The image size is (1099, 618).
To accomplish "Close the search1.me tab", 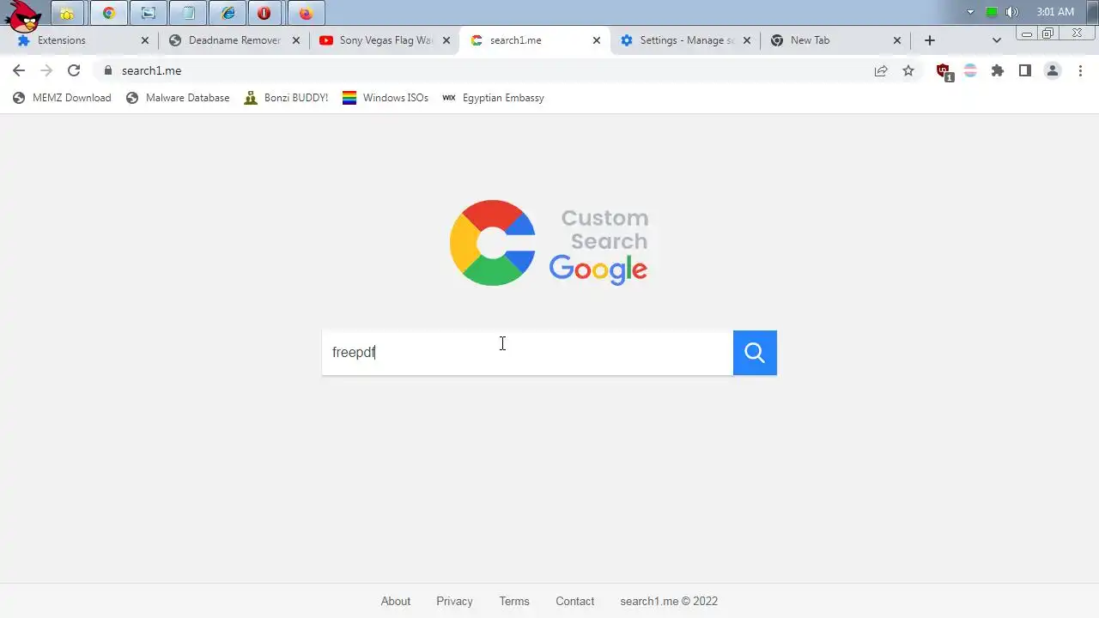I will [597, 40].
